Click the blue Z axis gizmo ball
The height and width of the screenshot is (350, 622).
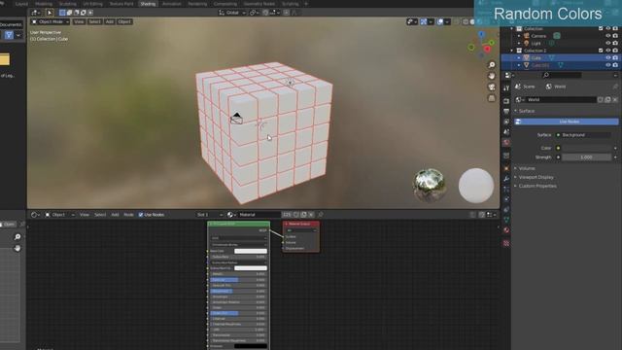coord(482,35)
